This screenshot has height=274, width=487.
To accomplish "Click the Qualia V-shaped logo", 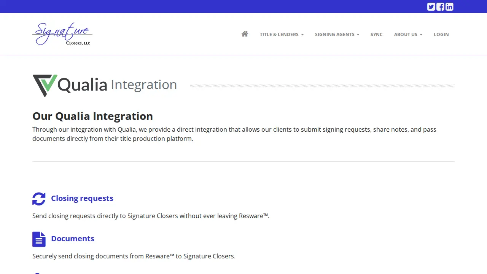I will tap(45, 85).
